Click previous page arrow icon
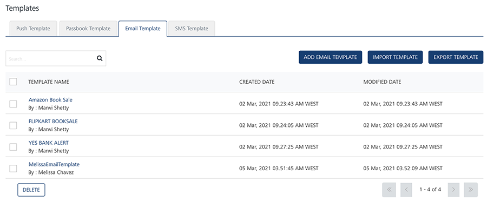Screen dimensions: 487x208 [406, 190]
